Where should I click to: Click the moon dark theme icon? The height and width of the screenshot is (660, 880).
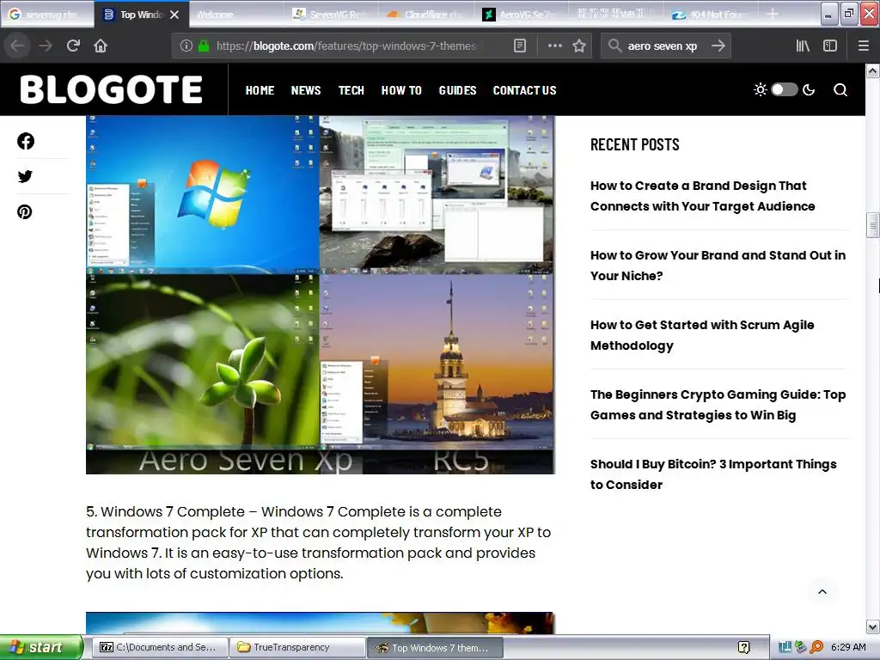(809, 89)
